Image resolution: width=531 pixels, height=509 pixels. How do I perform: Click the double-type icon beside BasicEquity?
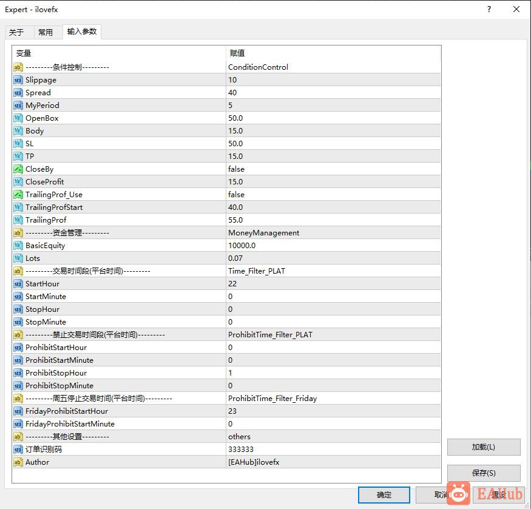[18, 246]
